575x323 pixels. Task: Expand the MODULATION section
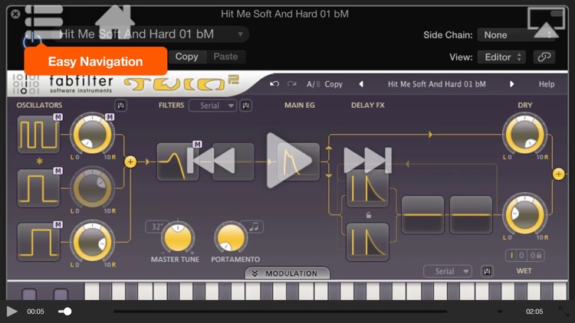(287, 273)
